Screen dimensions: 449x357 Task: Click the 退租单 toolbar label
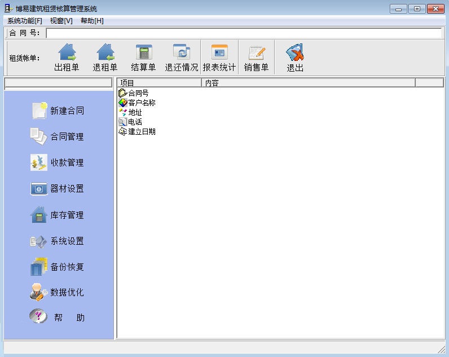coord(105,68)
